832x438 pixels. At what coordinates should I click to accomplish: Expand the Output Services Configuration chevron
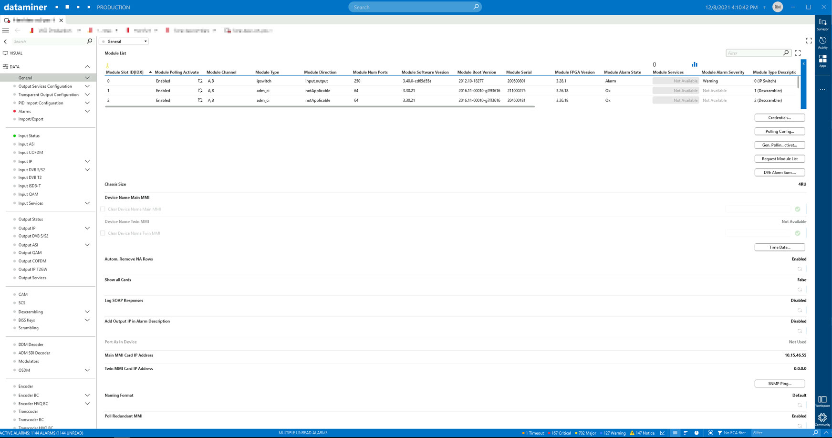87,86
